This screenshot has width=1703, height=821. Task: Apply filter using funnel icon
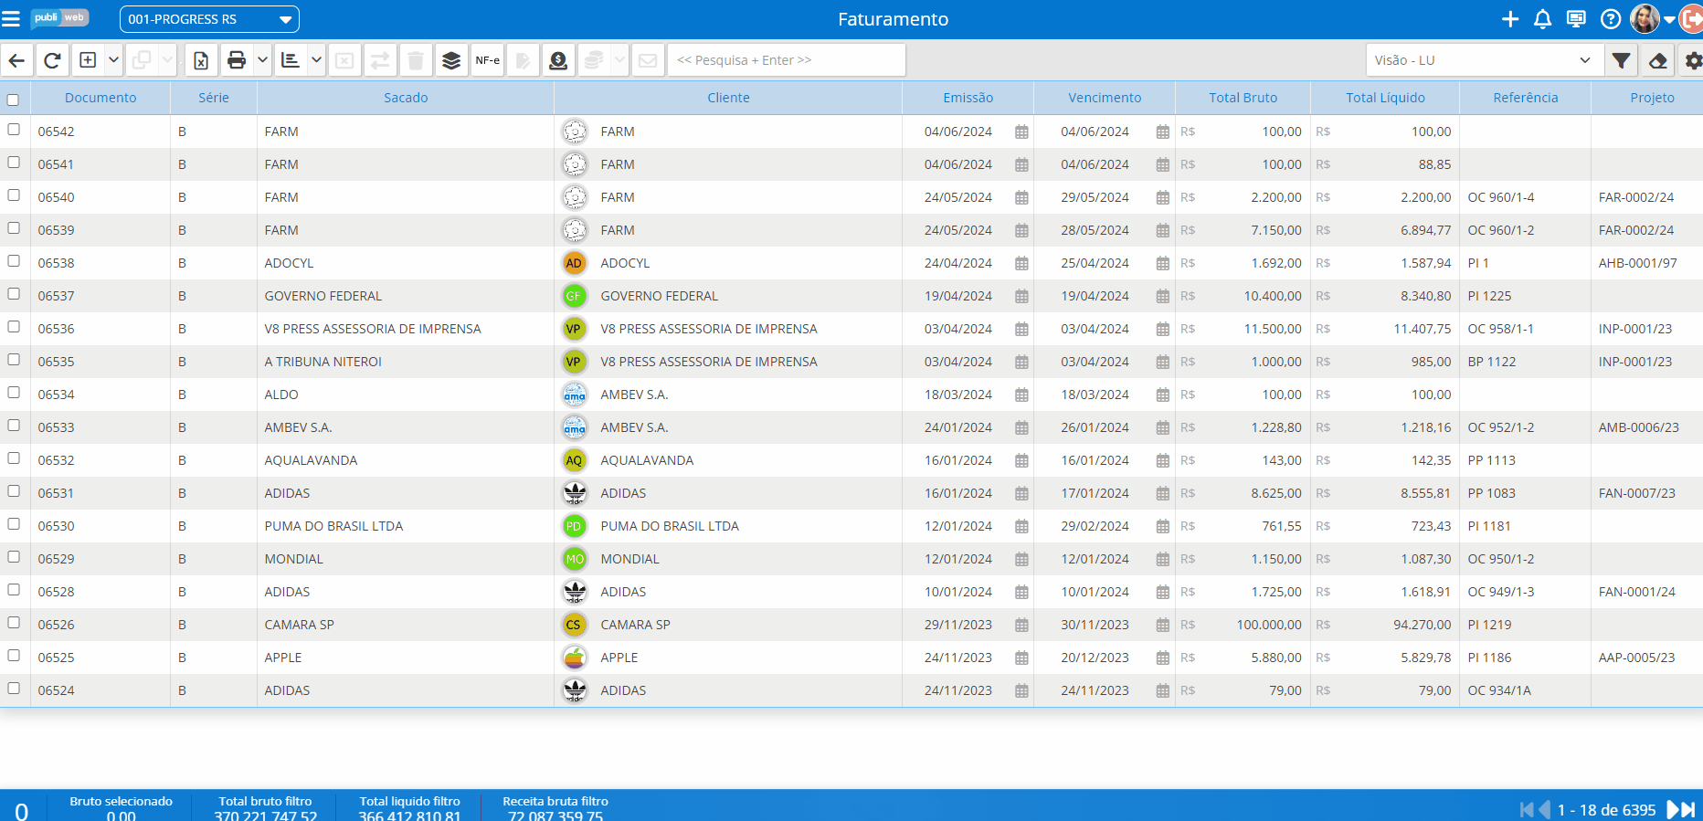click(x=1621, y=60)
